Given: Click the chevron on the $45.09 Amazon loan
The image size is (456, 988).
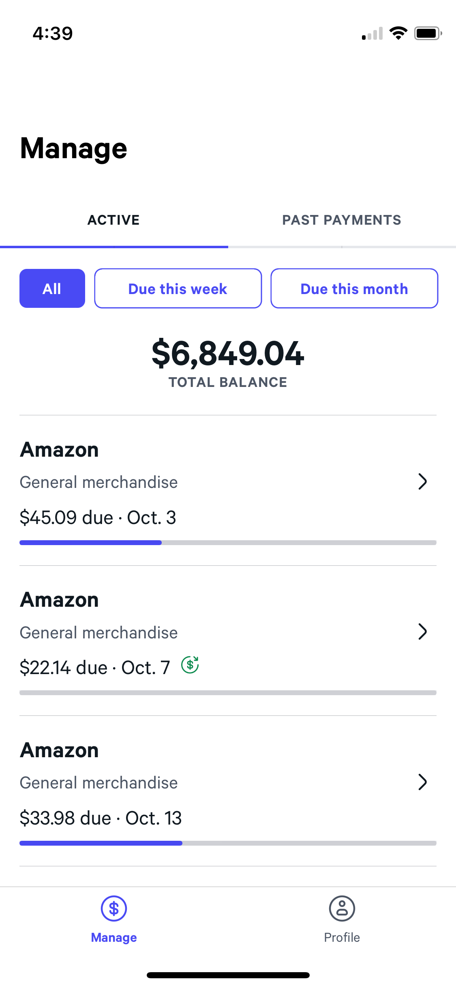Looking at the screenshot, I should point(423,482).
